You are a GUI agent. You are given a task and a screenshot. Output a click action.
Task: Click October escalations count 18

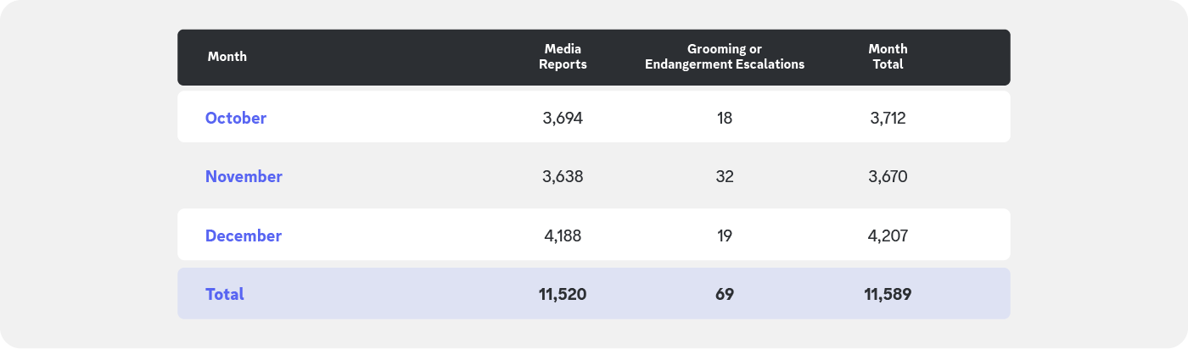(x=724, y=118)
